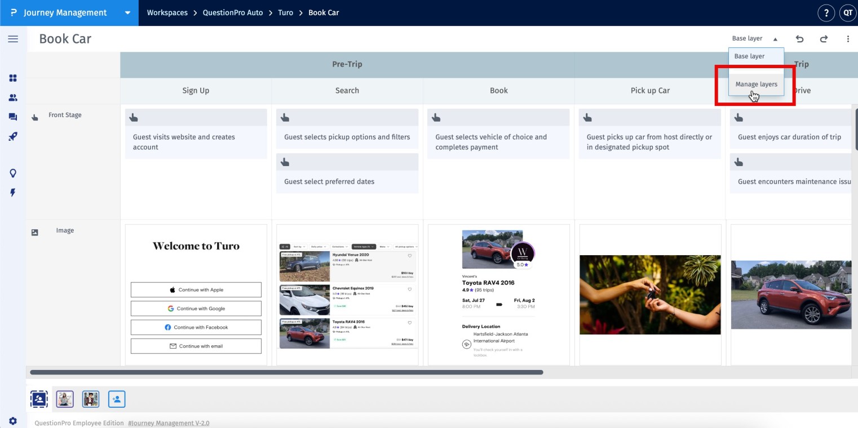Viewport: 858px width, 428px height.
Task: Click the horizontal scrollbar under the map
Action: (x=286, y=372)
